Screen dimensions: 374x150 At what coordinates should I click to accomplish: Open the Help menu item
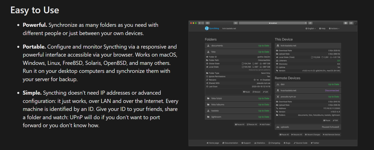tap(322, 29)
